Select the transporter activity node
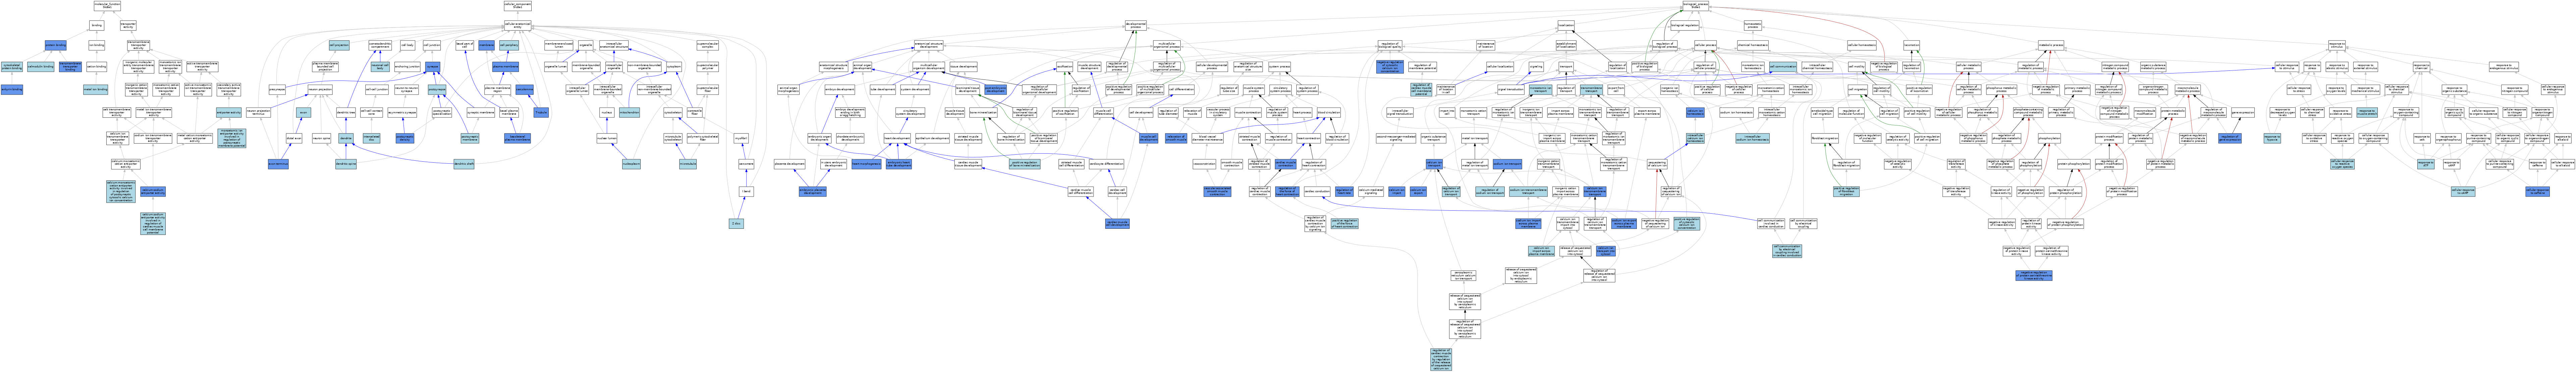The height and width of the screenshot is (372, 2576). coord(128,25)
